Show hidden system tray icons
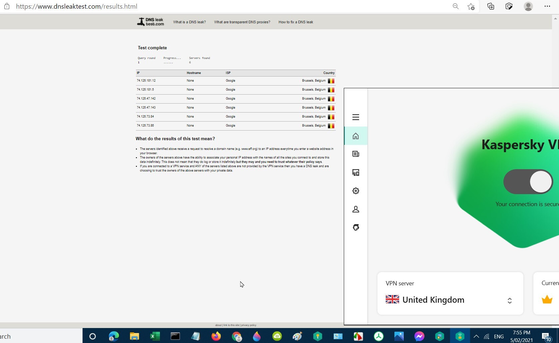 click(x=476, y=336)
